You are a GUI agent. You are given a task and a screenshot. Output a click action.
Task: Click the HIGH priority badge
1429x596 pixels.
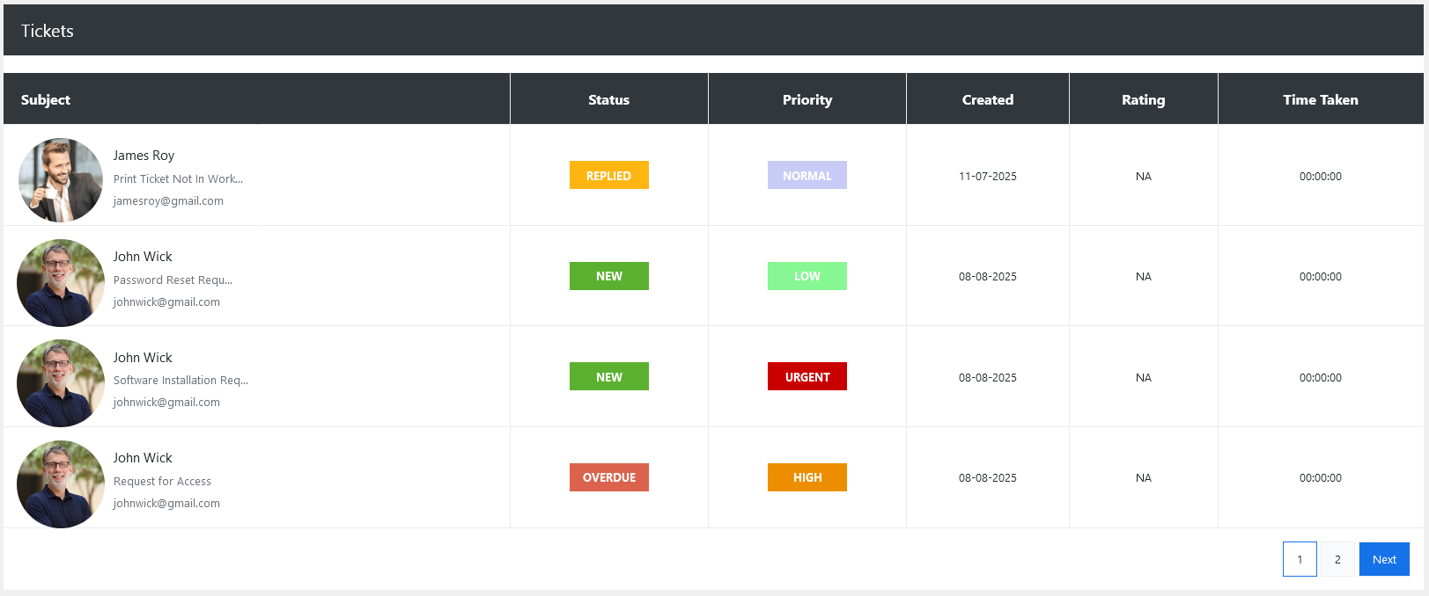pos(807,477)
